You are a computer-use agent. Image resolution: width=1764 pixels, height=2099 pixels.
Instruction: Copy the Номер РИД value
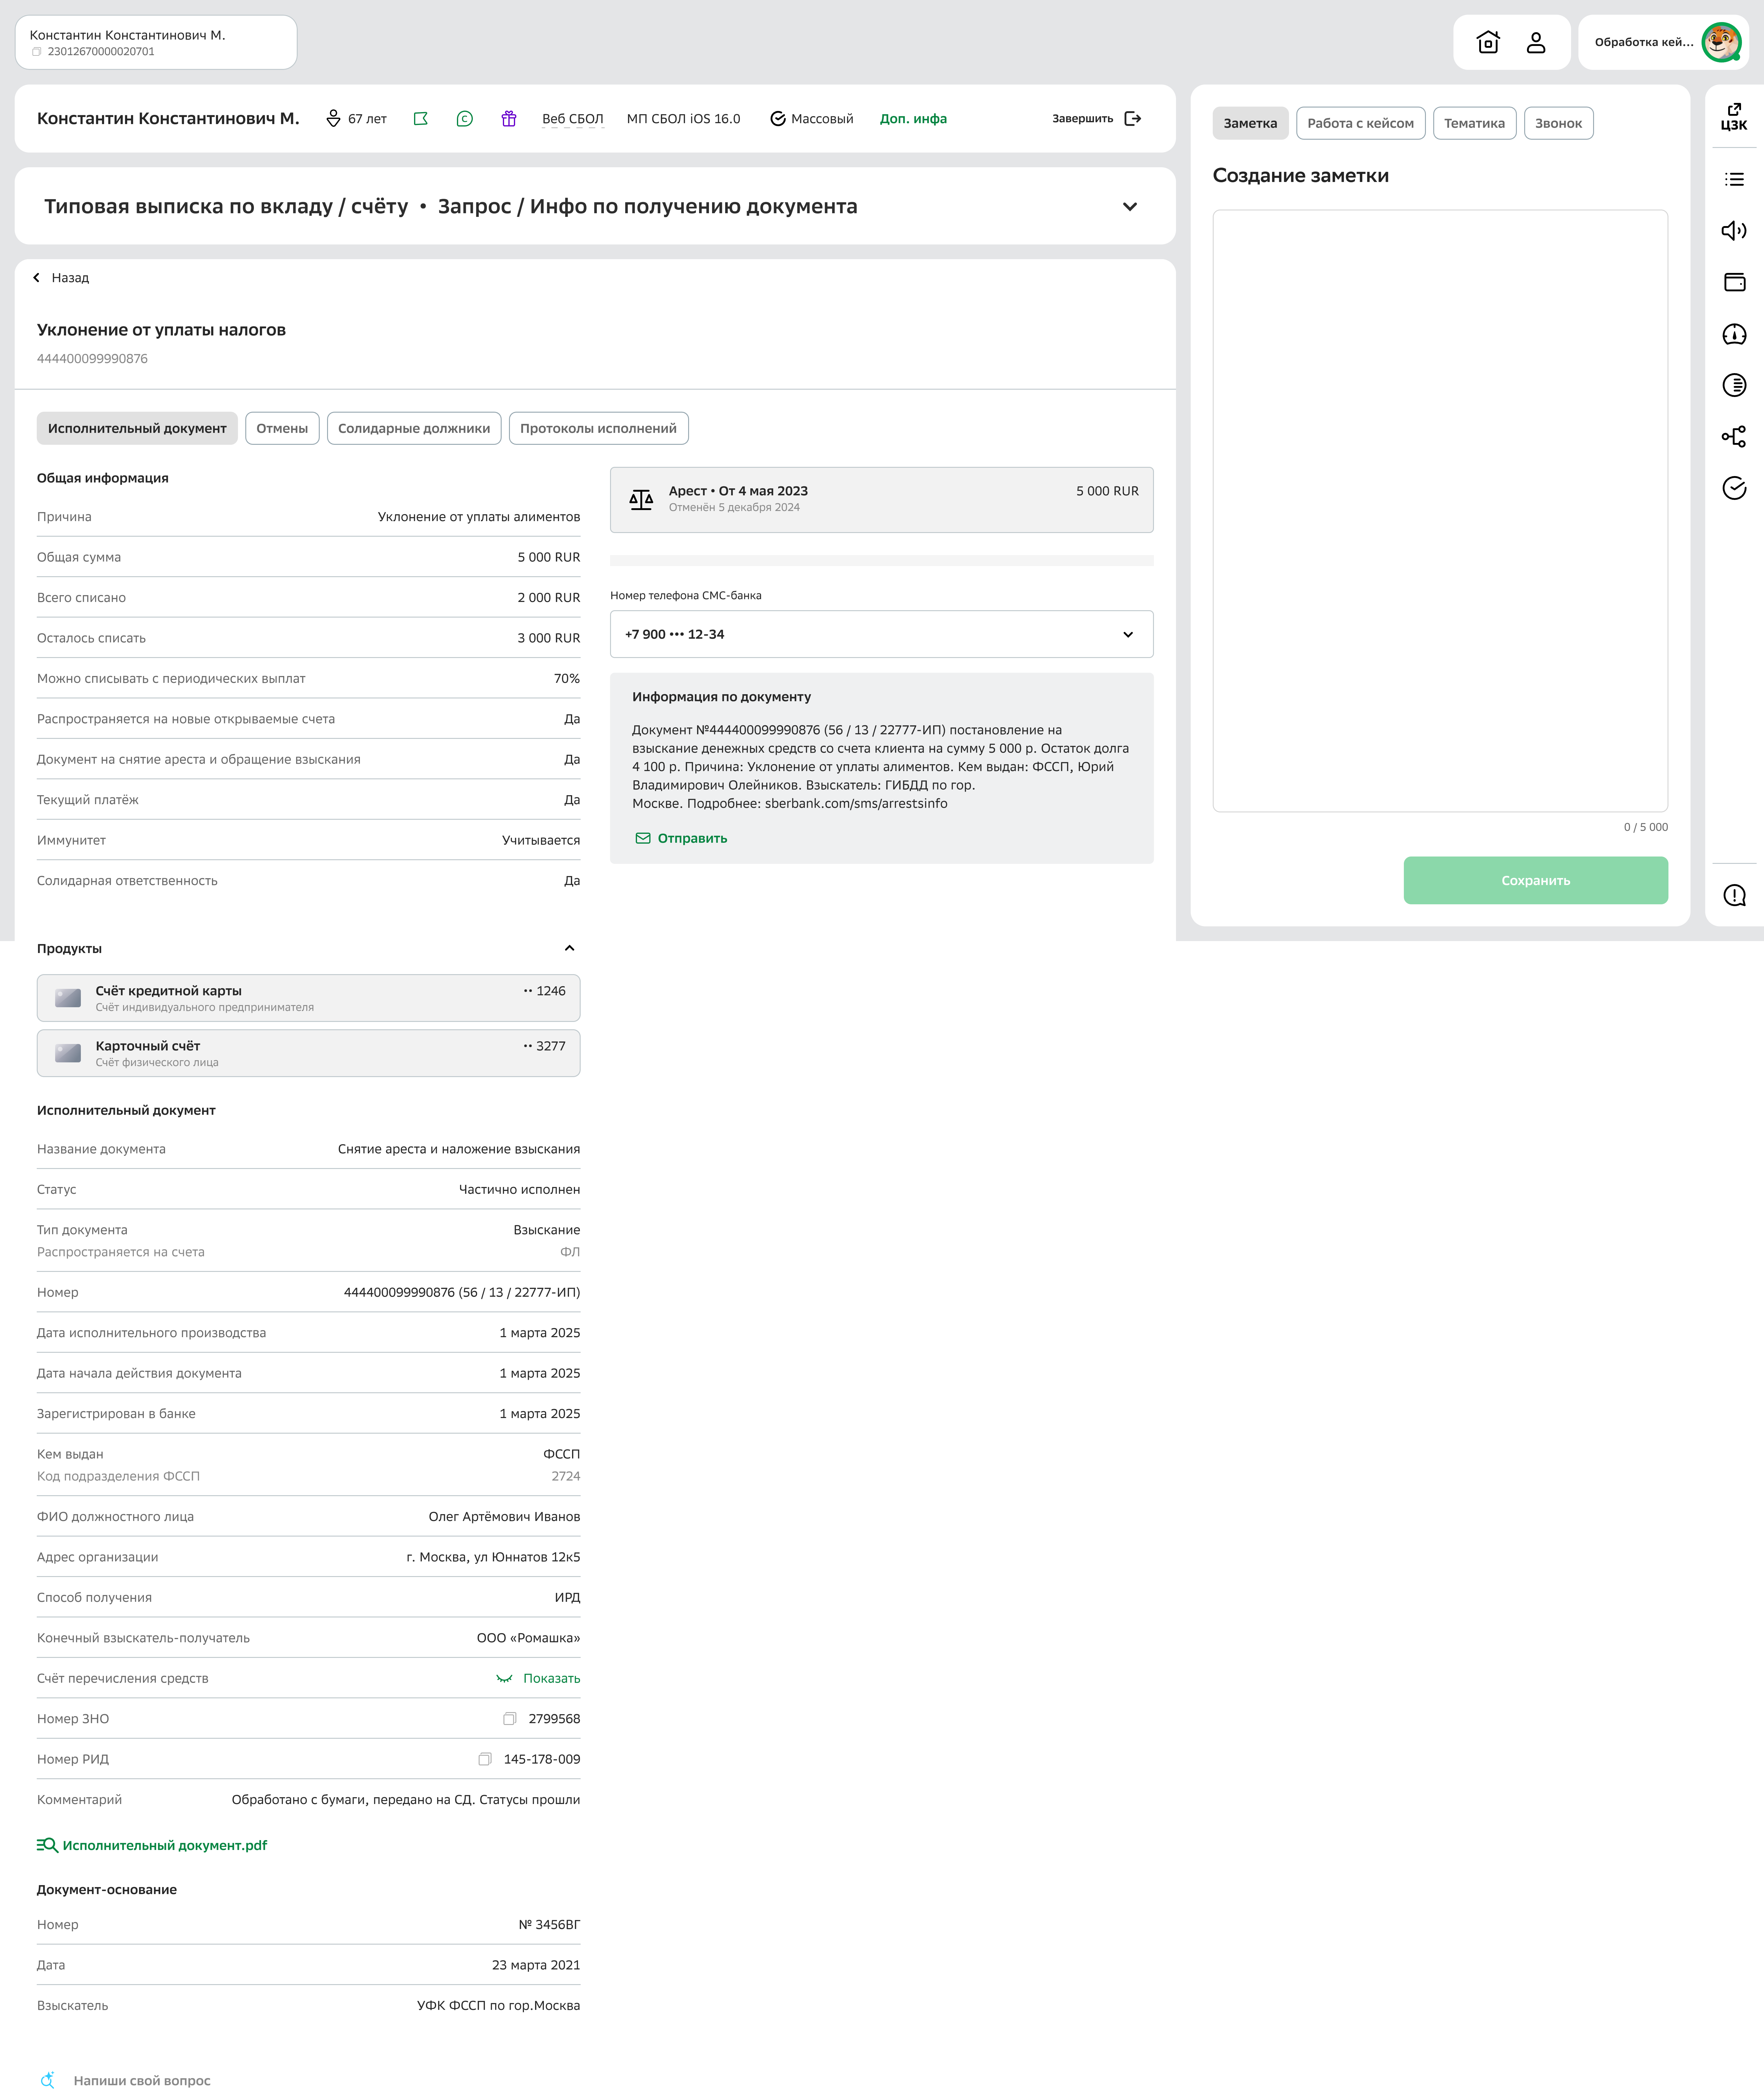[485, 1759]
